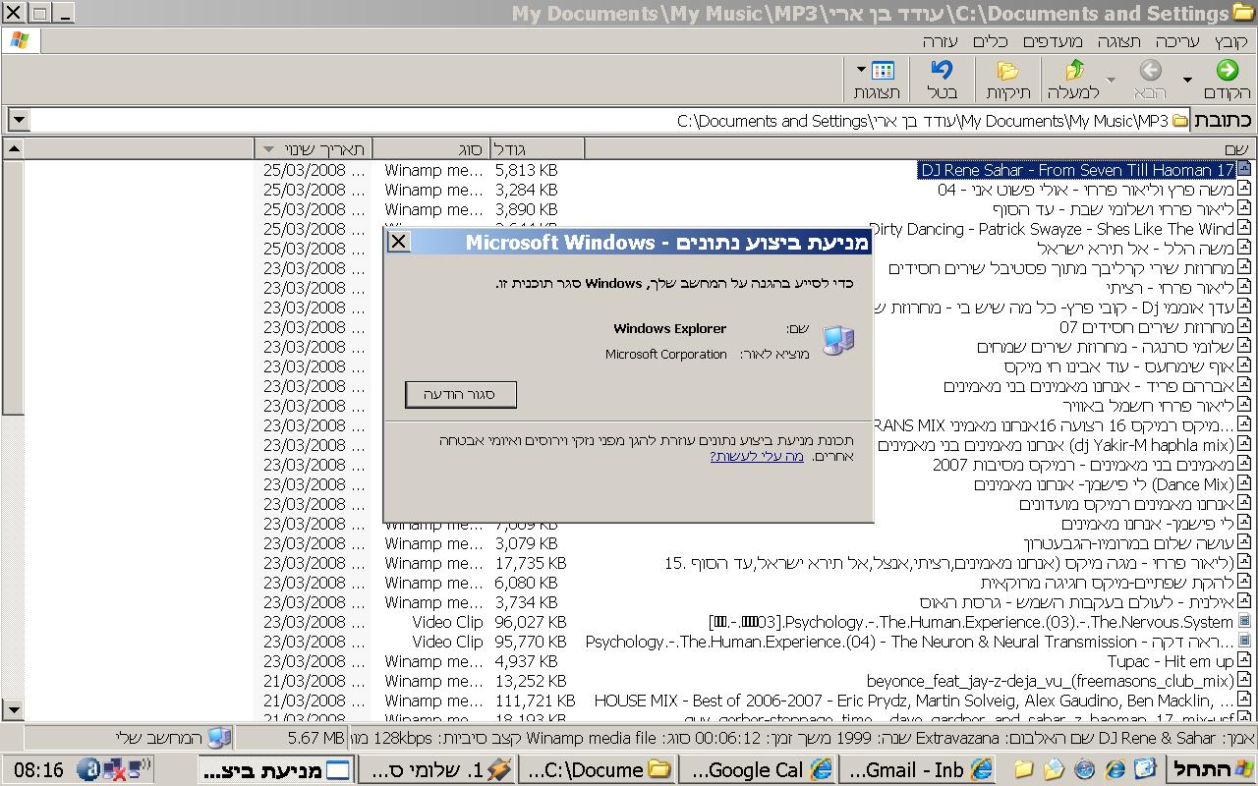Switch to Winamp '1. שלומי ס' taskbar button
Screen dimensions: 1258x786
[437, 769]
